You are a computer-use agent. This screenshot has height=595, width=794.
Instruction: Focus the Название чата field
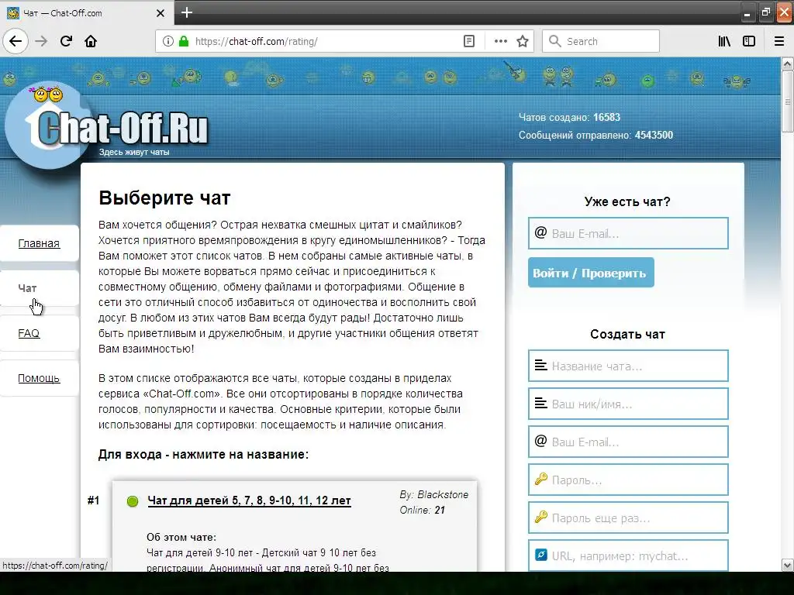coord(628,366)
